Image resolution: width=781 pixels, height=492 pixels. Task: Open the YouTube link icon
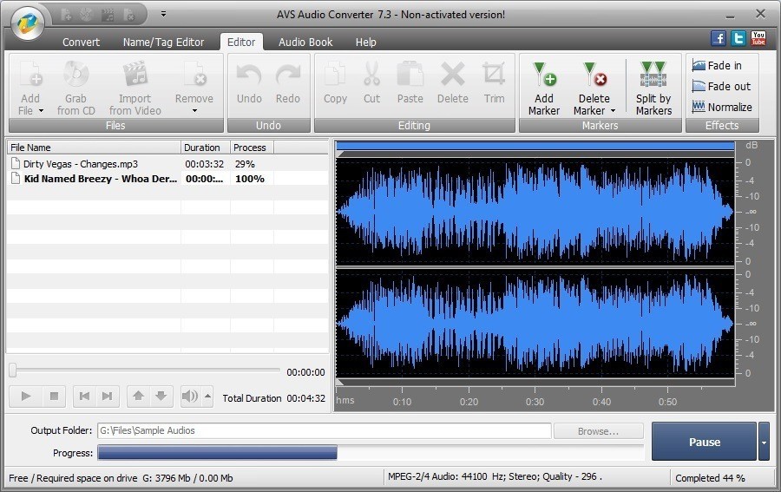pyautogui.click(x=758, y=38)
